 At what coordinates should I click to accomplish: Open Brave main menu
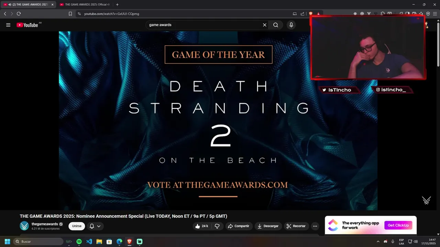tap(435, 14)
